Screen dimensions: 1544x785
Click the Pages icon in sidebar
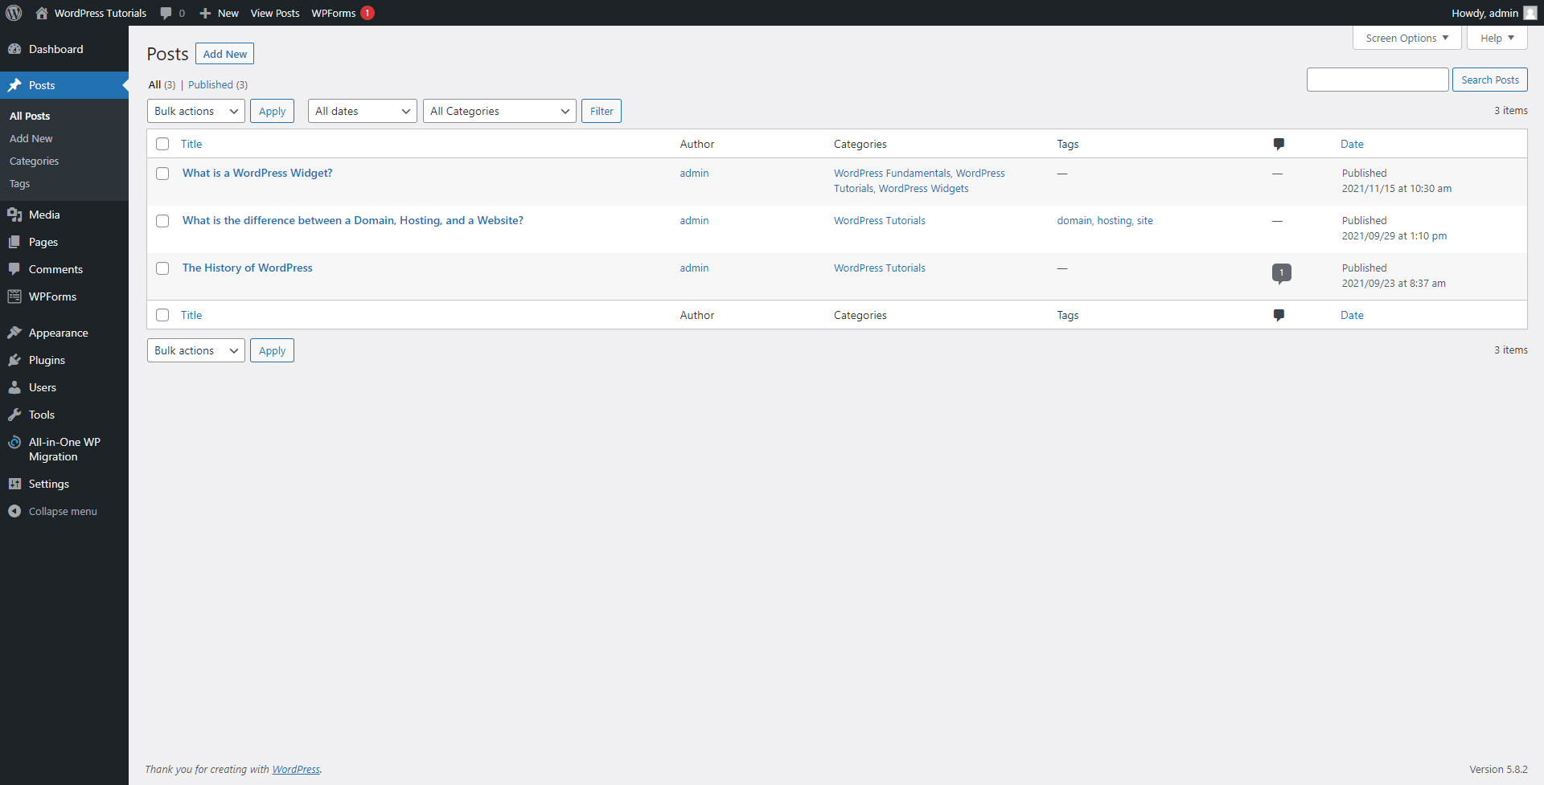click(14, 242)
